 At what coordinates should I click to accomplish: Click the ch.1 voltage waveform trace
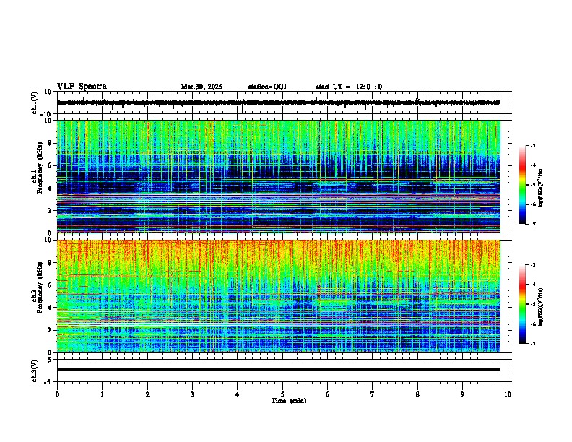278,103
